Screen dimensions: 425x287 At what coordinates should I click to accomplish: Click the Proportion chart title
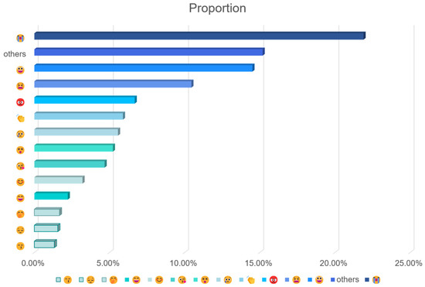pos(218,9)
